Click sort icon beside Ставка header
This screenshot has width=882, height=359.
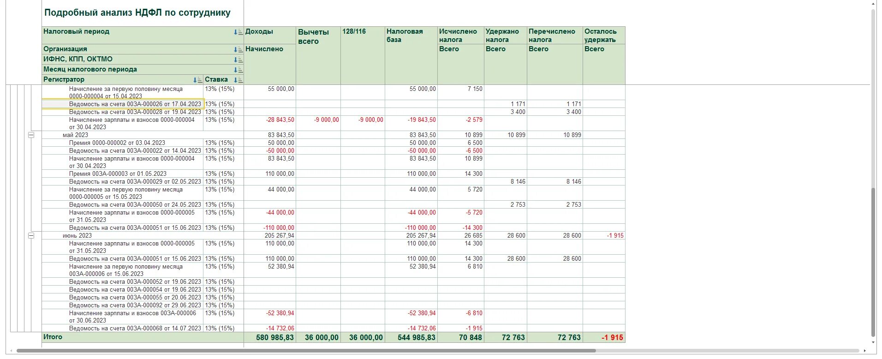pos(238,80)
